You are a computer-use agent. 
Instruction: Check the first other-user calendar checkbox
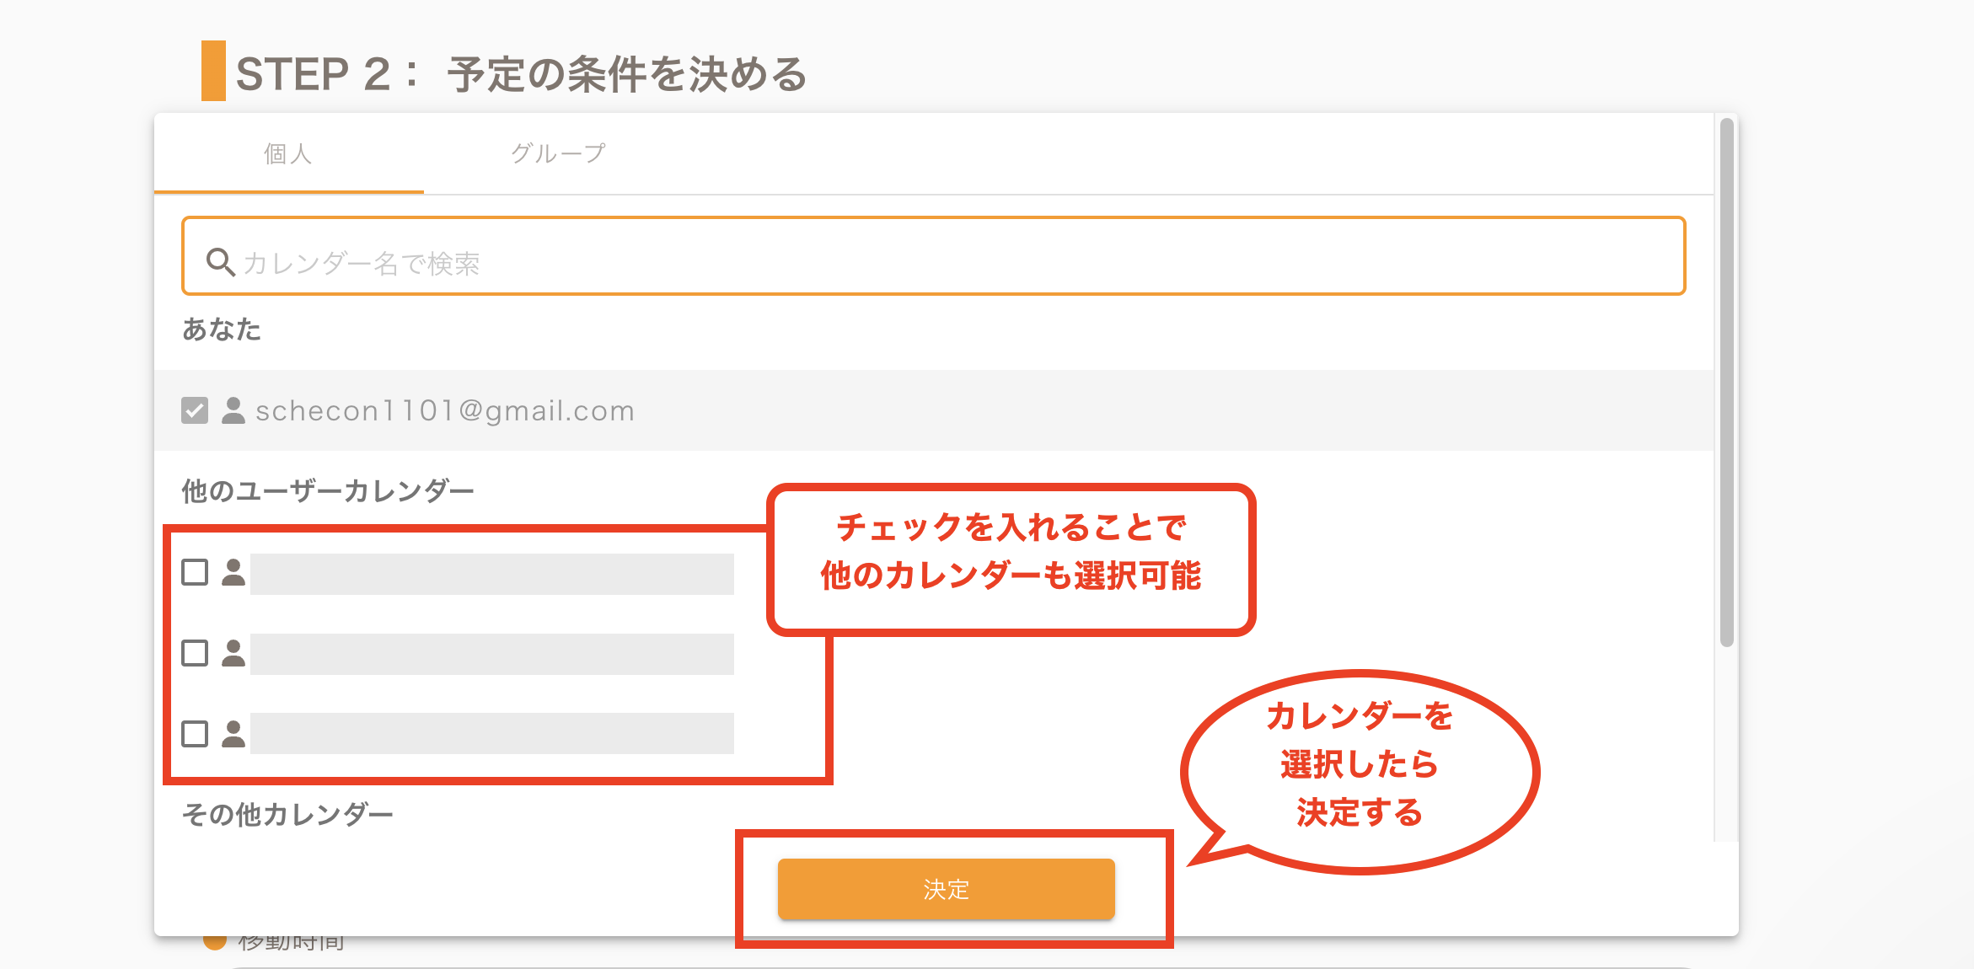click(195, 572)
